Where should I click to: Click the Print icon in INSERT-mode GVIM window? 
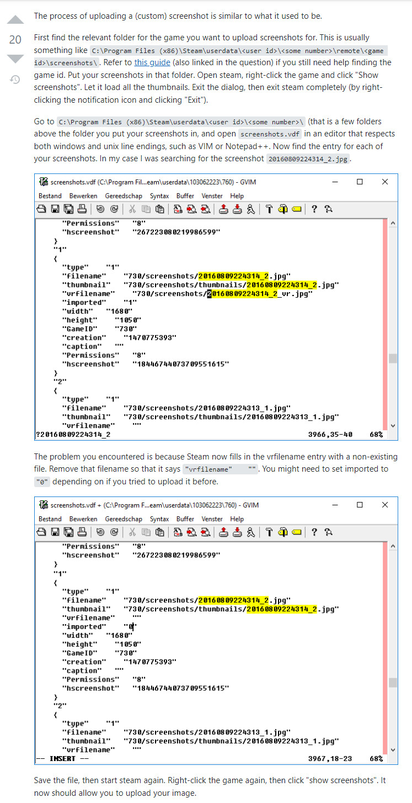[82, 532]
